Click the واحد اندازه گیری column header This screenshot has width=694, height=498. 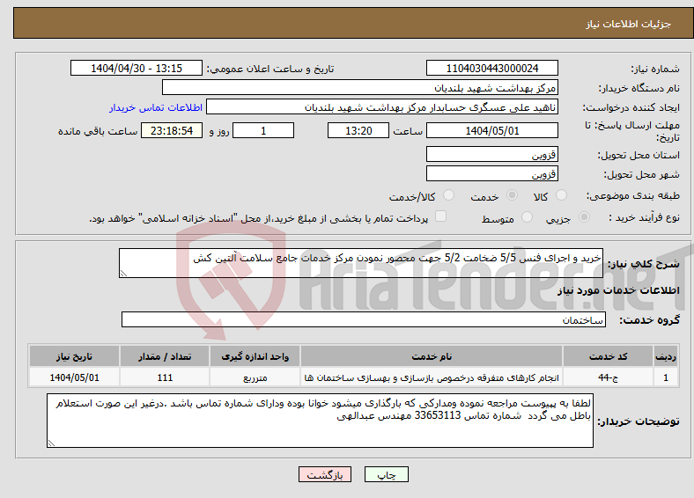(x=255, y=356)
